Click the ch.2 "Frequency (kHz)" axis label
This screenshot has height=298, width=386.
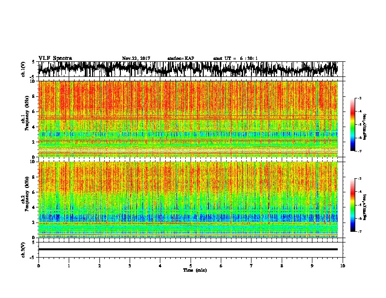[27, 194]
